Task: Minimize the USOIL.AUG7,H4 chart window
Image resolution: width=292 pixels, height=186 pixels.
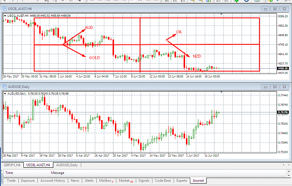Action: 265,9
